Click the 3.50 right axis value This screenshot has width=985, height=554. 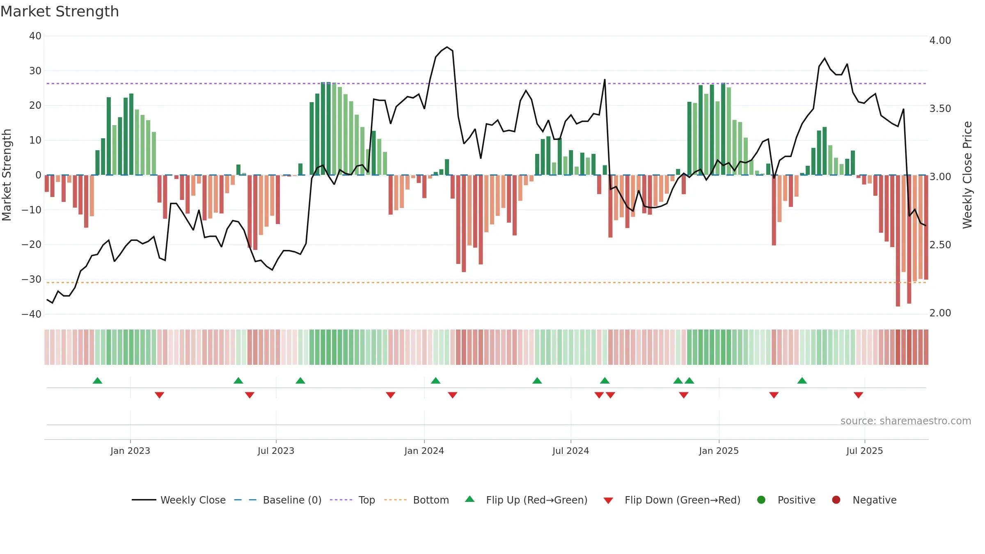coord(940,108)
